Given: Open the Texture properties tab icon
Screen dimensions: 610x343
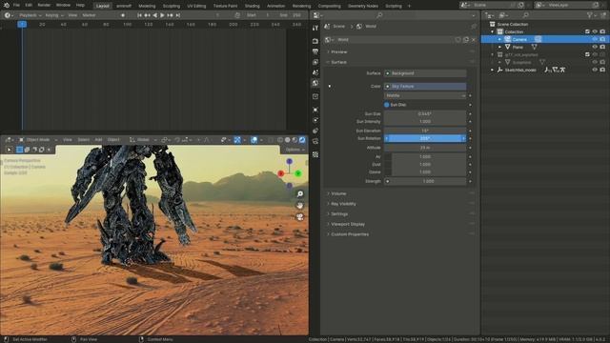Looking at the screenshot, I should point(315,154).
